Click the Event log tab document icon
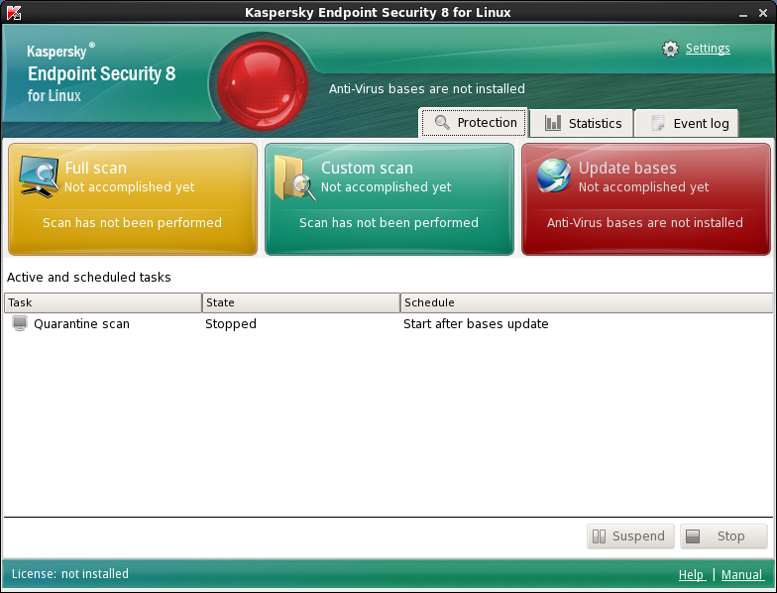 click(658, 123)
